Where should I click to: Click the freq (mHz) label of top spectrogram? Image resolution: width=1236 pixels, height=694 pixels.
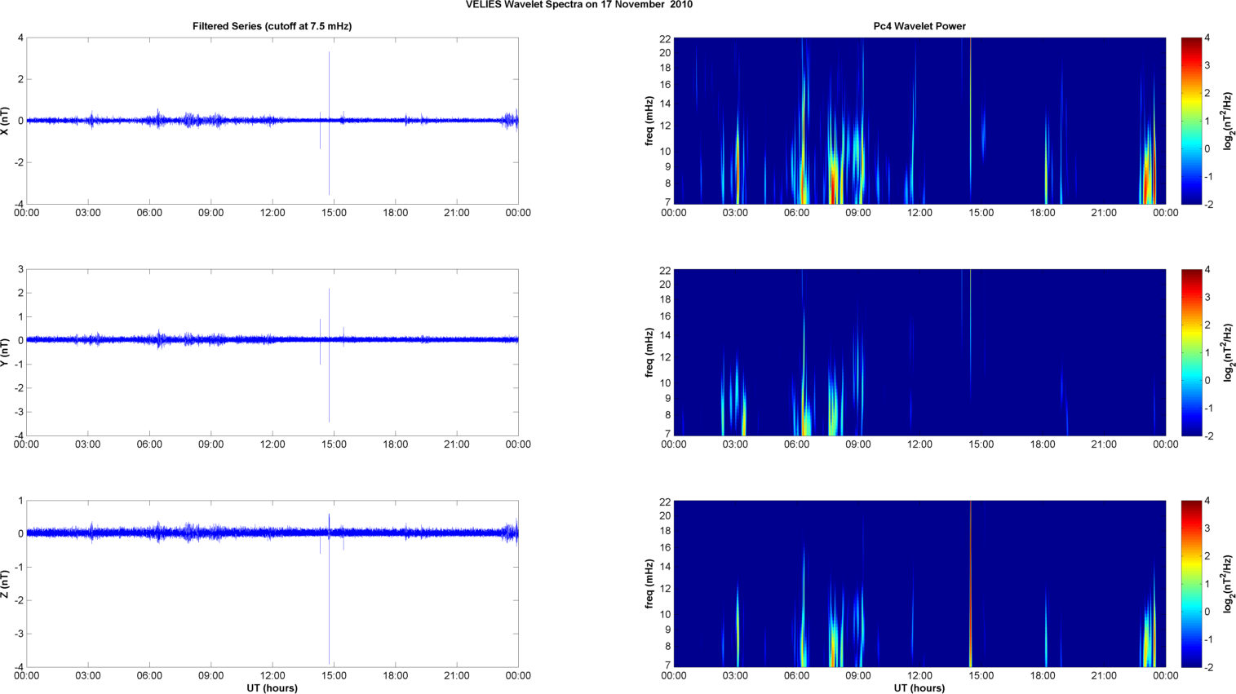(x=649, y=121)
